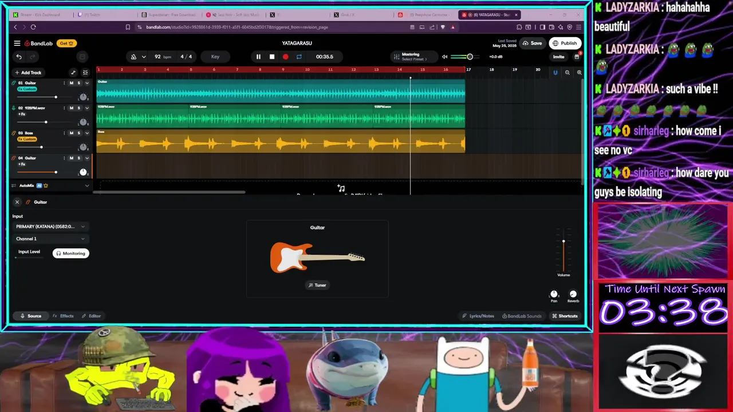Viewport: 733px width, 412px height.
Task: Open the PRIMARY (KATANA) input device dropdown
Action: (x=50, y=227)
